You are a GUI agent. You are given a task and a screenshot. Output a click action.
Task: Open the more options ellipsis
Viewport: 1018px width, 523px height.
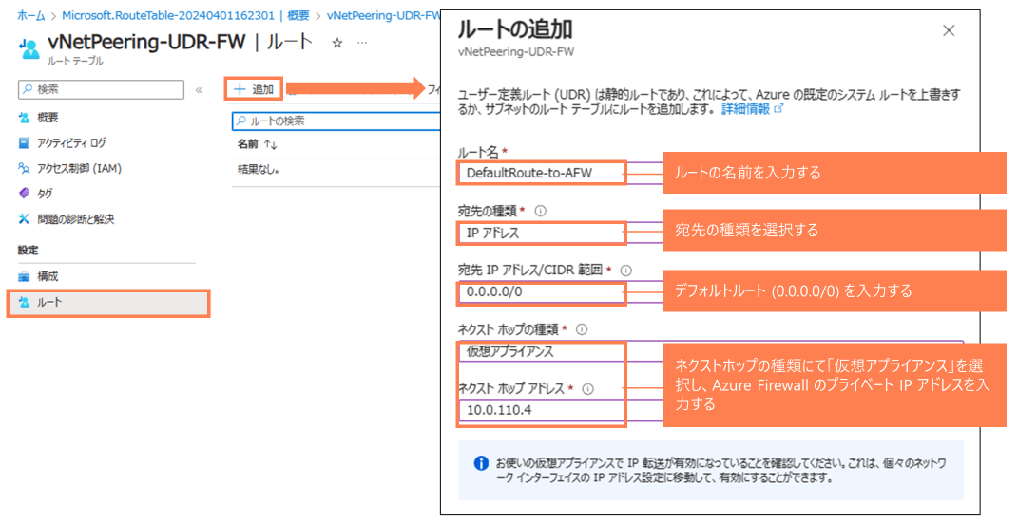[x=362, y=43]
